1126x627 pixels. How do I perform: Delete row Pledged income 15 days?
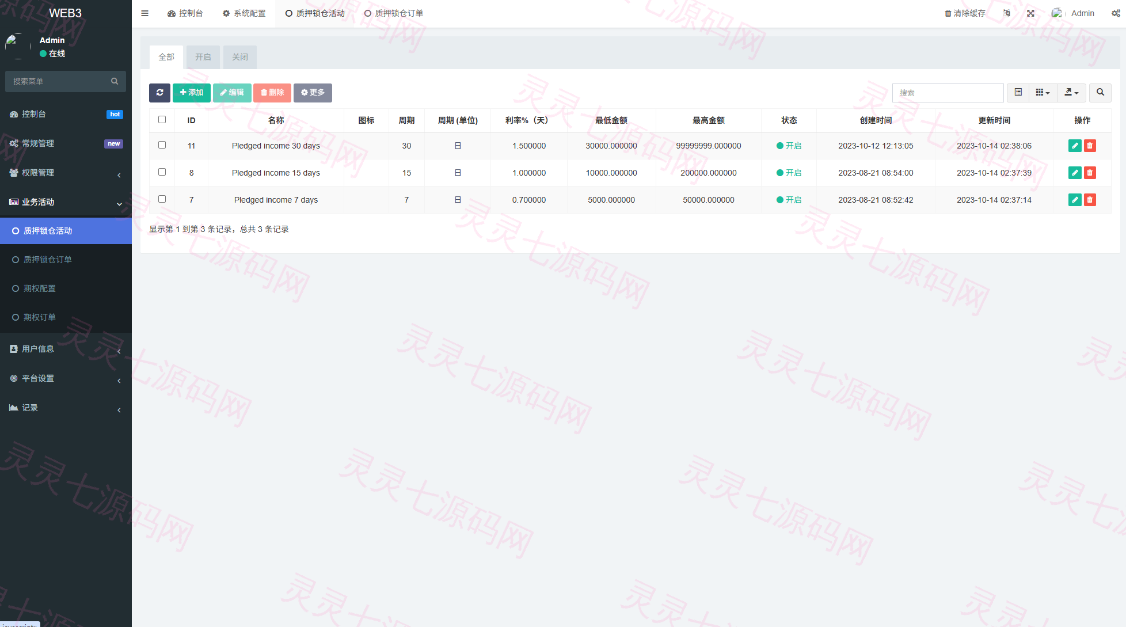tap(1090, 173)
